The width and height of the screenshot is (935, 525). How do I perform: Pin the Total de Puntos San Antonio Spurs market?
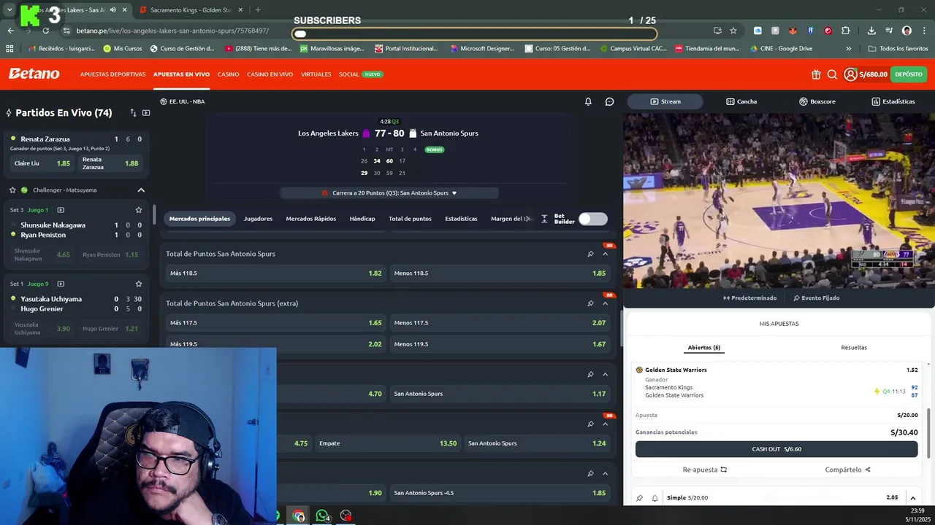pos(590,254)
